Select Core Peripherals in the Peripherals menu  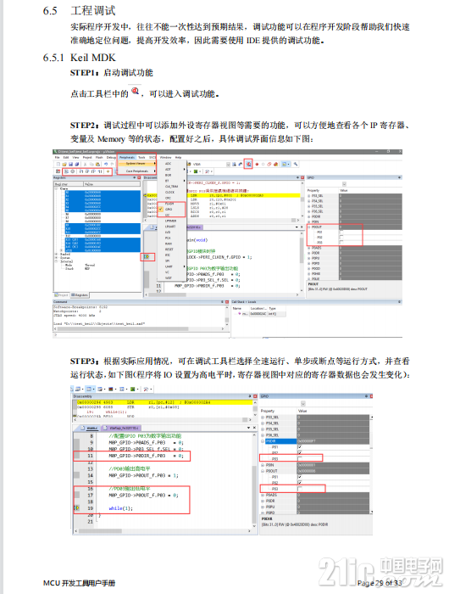(x=136, y=171)
